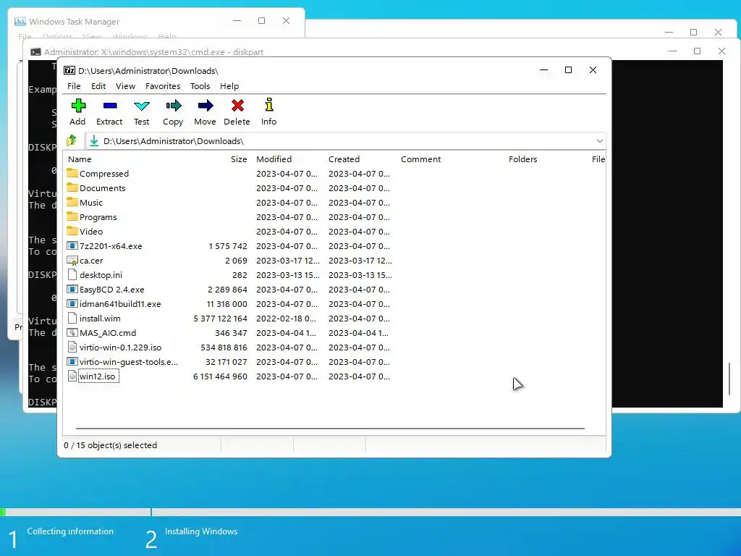The height and width of the screenshot is (556, 741).
Task: Click the EasyBCD 2.4.exe file icon
Action: pos(72,290)
